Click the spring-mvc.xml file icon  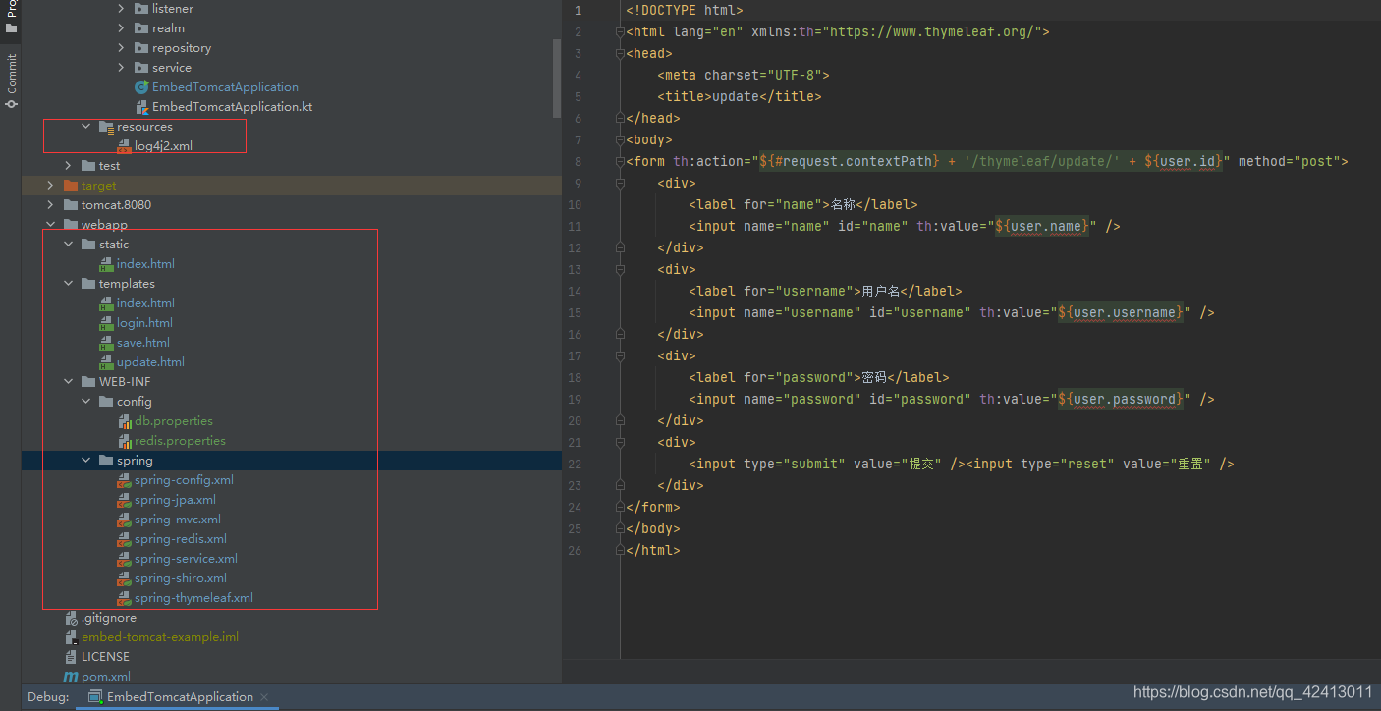124,520
